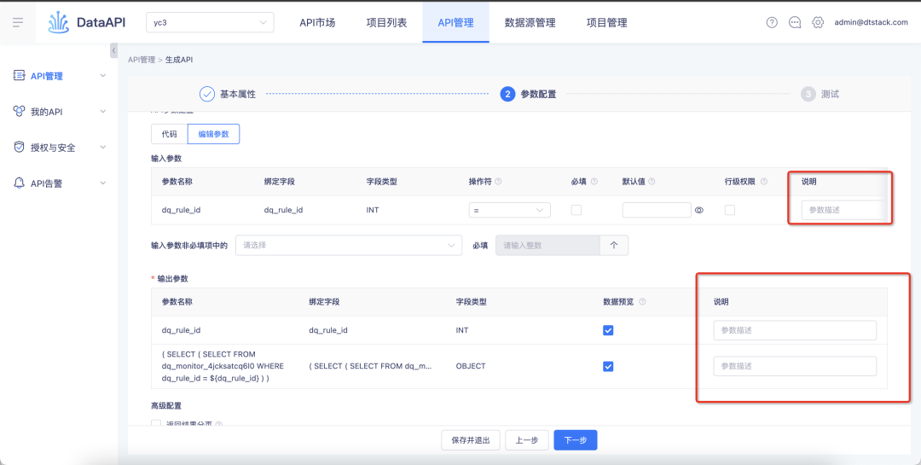921x465 pixels.
Task: Uncheck 数据预览 for dq_rule_id output
Action: 608,330
